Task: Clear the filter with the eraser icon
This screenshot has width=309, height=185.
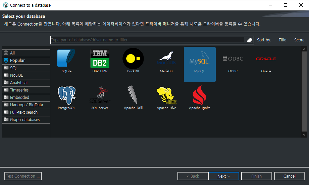Action: pyautogui.click(x=250, y=40)
